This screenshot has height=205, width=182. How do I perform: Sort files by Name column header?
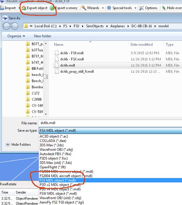tap(59, 45)
